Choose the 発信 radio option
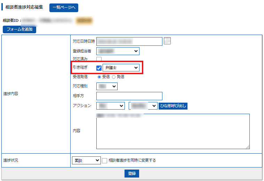 [x=113, y=77]
